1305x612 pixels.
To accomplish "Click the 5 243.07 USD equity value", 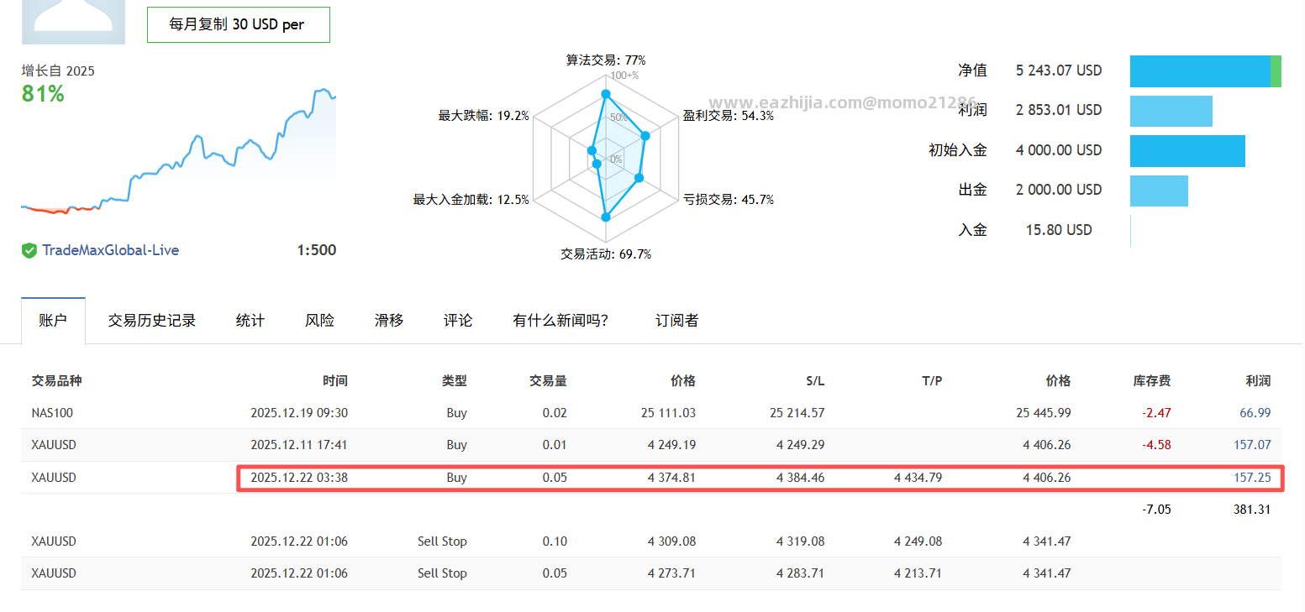I will [1059, 71].
